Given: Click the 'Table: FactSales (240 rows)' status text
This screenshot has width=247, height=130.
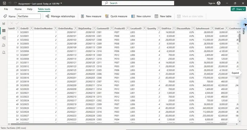Looking at the screenshot, I should (13, 128).
